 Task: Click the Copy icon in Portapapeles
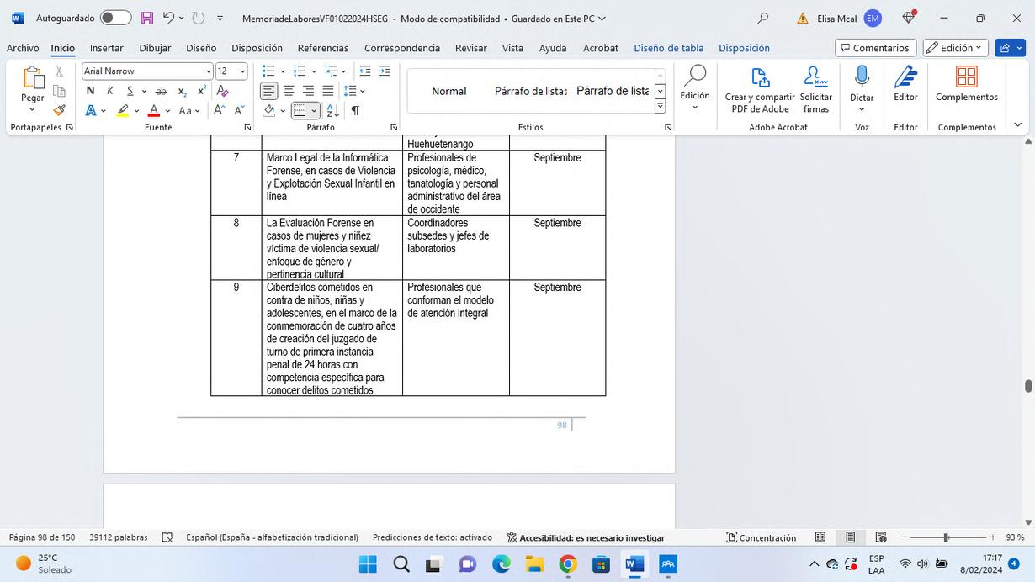(60, 91)
